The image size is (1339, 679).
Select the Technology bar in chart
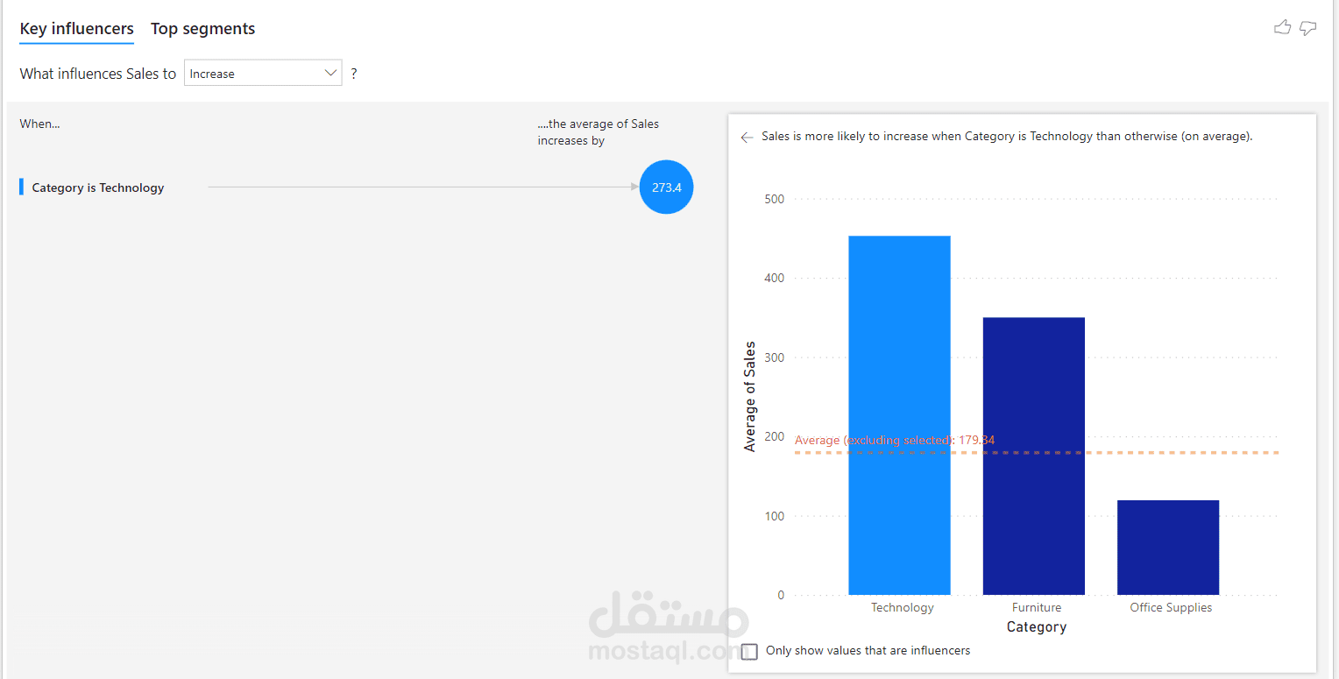[899, 415]
